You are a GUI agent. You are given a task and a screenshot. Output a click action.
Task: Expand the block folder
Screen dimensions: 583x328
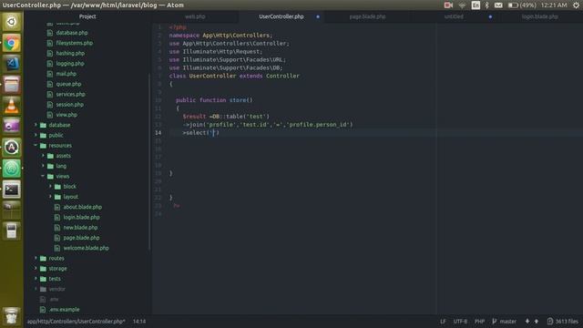pos(69,187)
